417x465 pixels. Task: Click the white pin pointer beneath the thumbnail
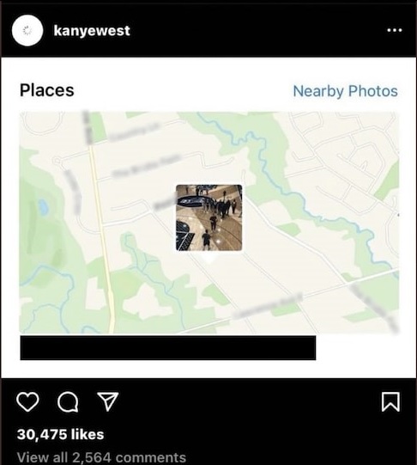click(209, 257)
